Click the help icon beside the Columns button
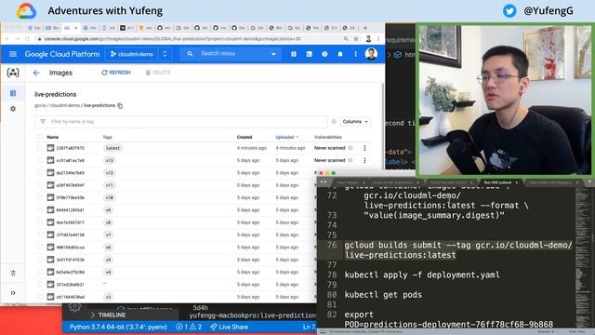This screenshot has height=335, width=595. click(x=334, y=122)
